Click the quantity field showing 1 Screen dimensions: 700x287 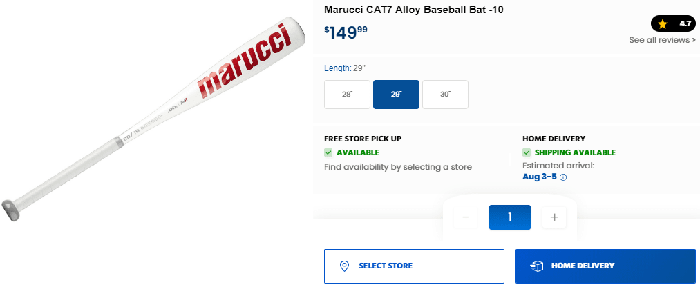click(509, 217)
